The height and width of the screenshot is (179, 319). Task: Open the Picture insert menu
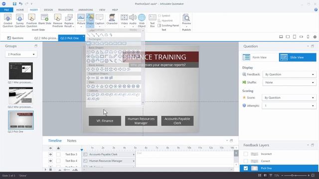pyautogui.click(x=81, y=20)
